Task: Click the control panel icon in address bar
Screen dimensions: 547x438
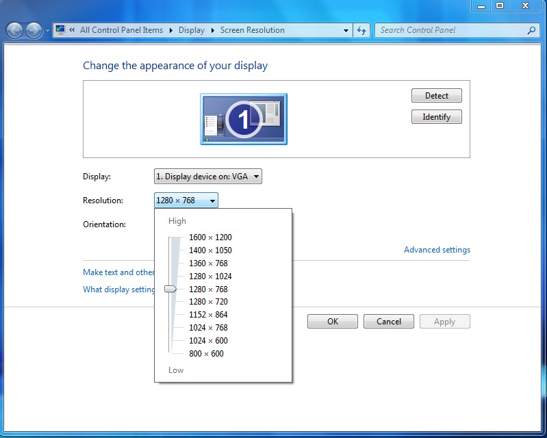Action: click(60, 30)
